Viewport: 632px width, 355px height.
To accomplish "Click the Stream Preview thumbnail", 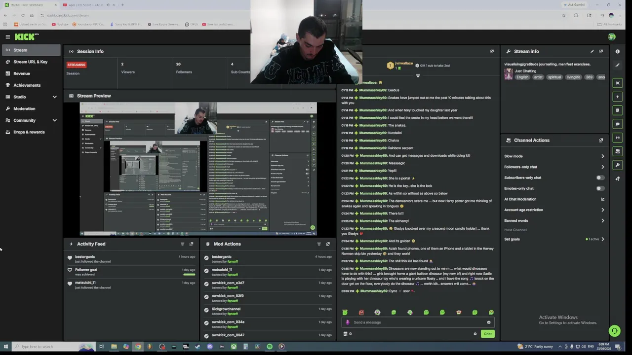I will click(x=198, y=169).
